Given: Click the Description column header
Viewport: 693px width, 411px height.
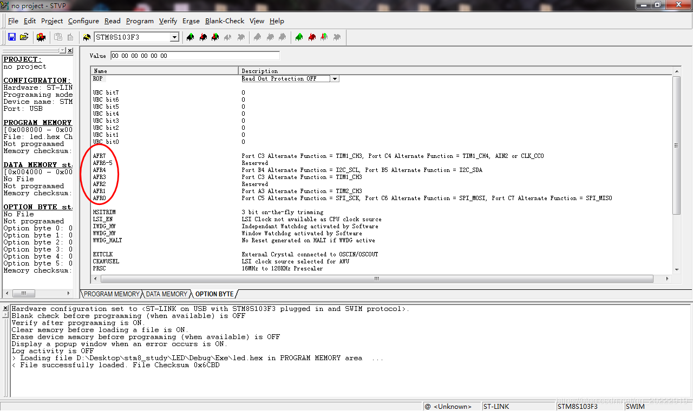Looking at the screenshot, I should point(455,71).
